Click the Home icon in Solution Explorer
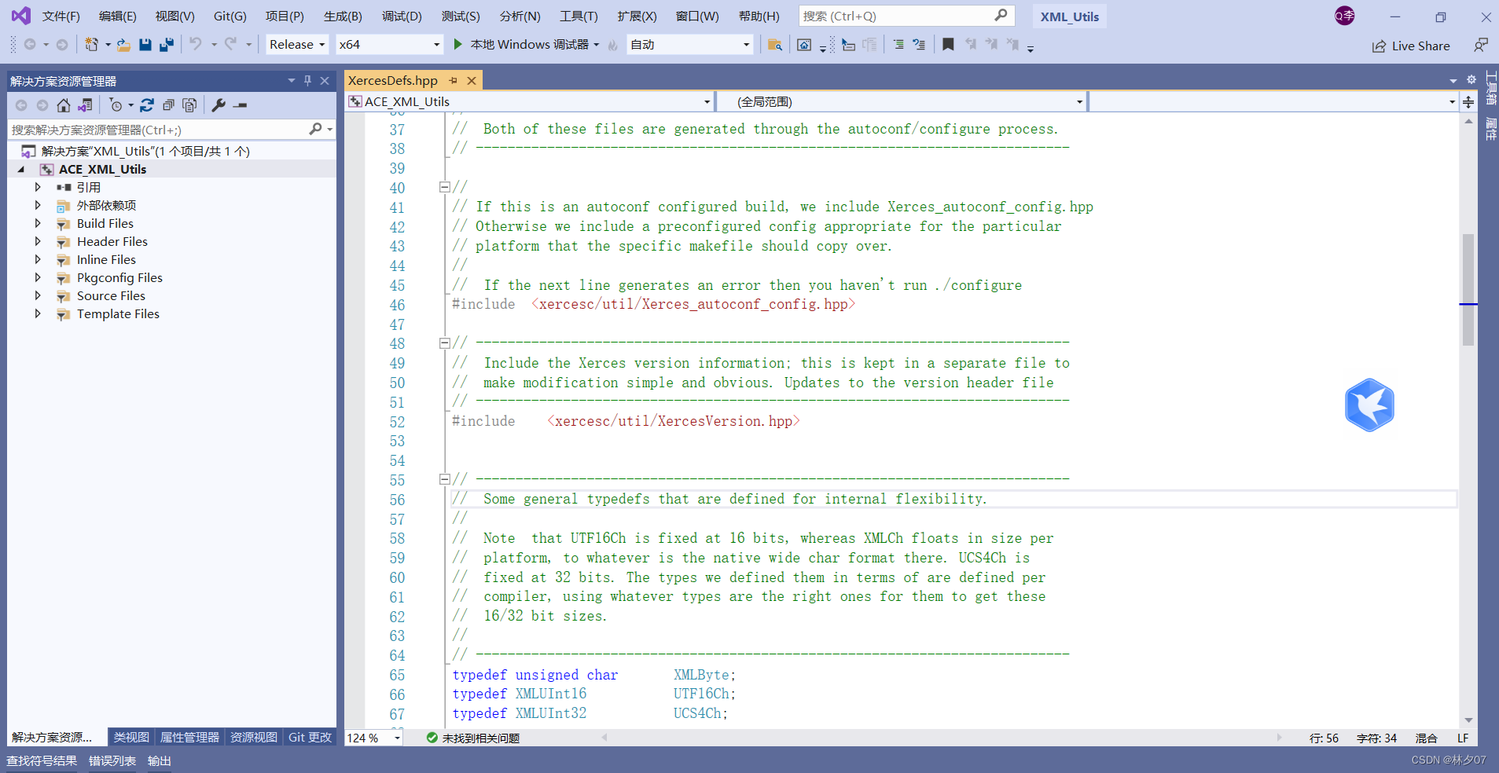Image resolution: width=1499 pixels, height=773 pixels. click(x=64, y=105)
